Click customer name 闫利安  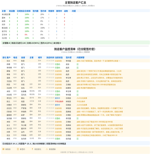click(9, 112)
